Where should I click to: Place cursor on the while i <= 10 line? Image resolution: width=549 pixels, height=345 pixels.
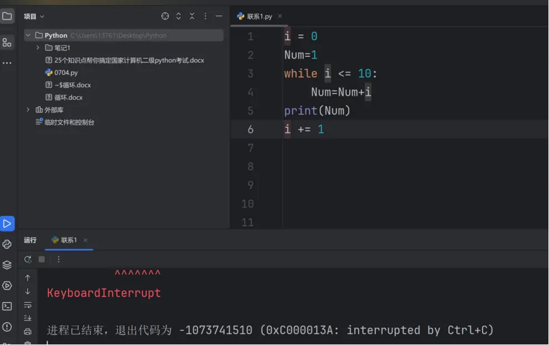(331, 74)
